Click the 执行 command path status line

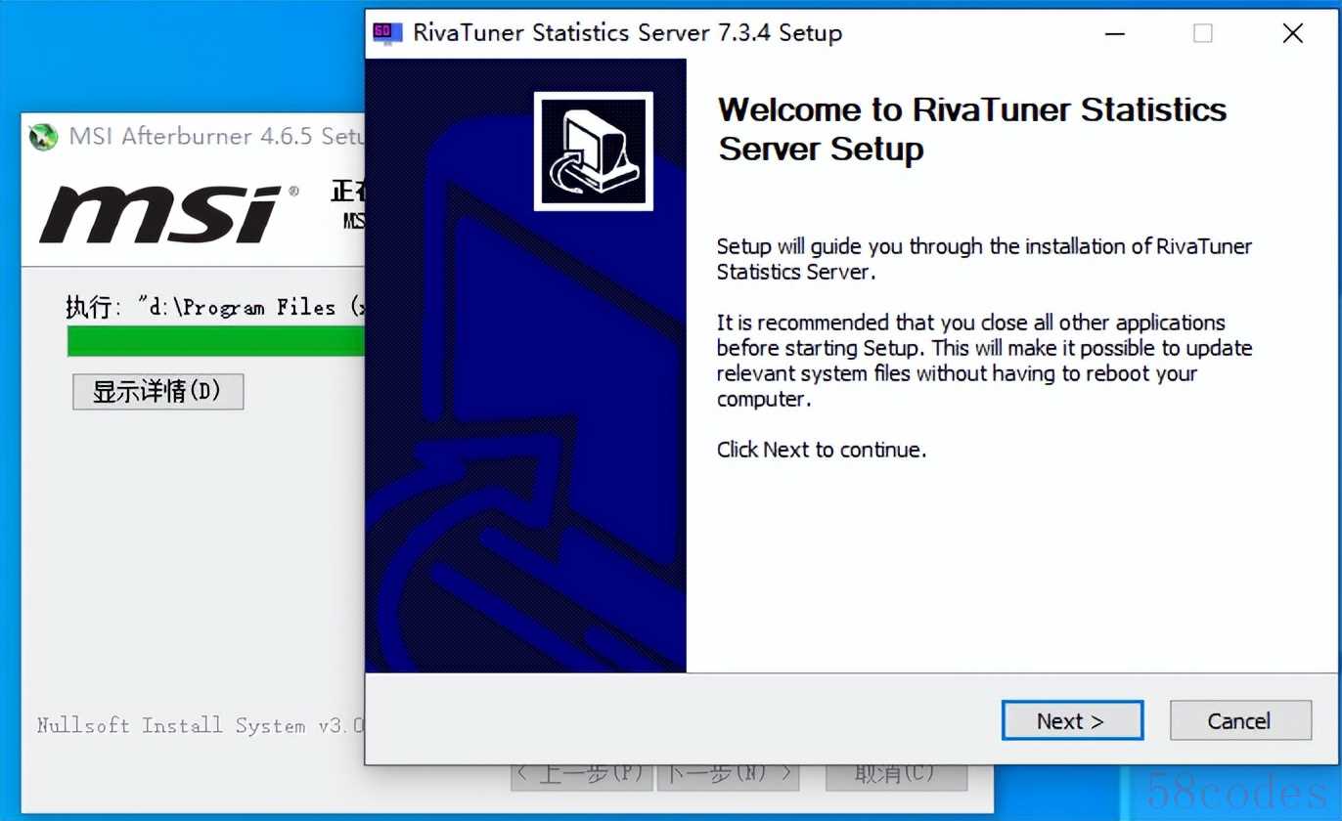pos(215,307)
